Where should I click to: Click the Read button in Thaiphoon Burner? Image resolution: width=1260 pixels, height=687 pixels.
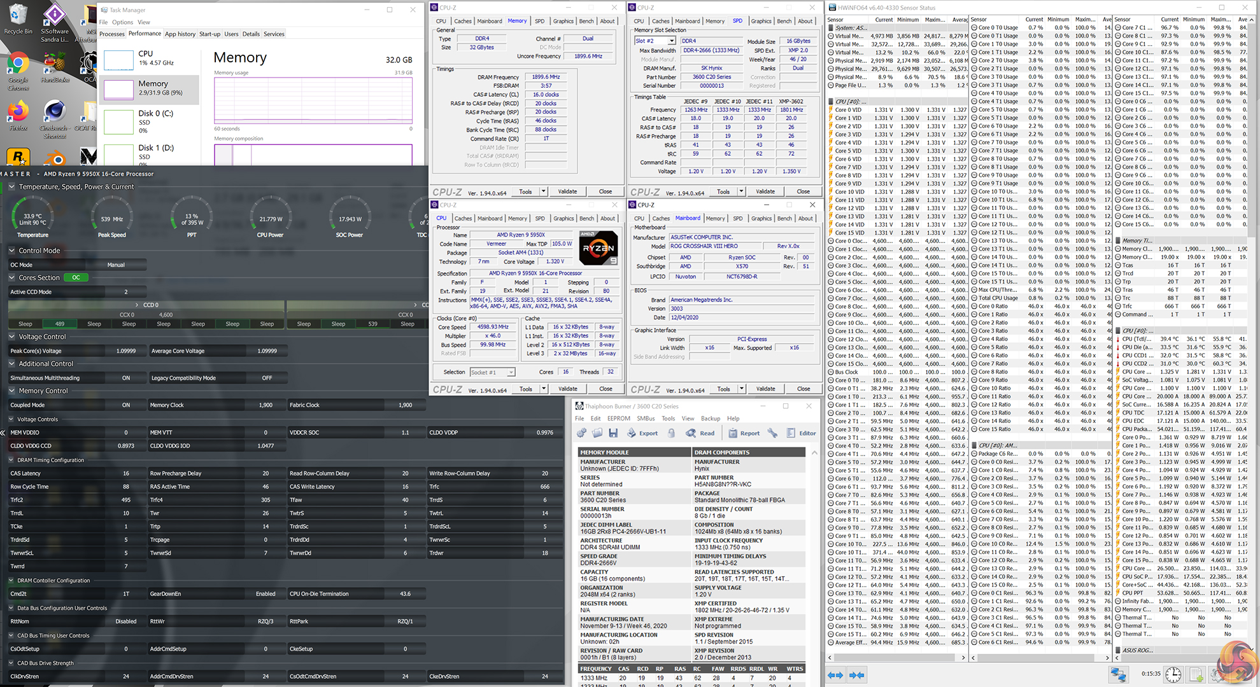pos(700,433)
